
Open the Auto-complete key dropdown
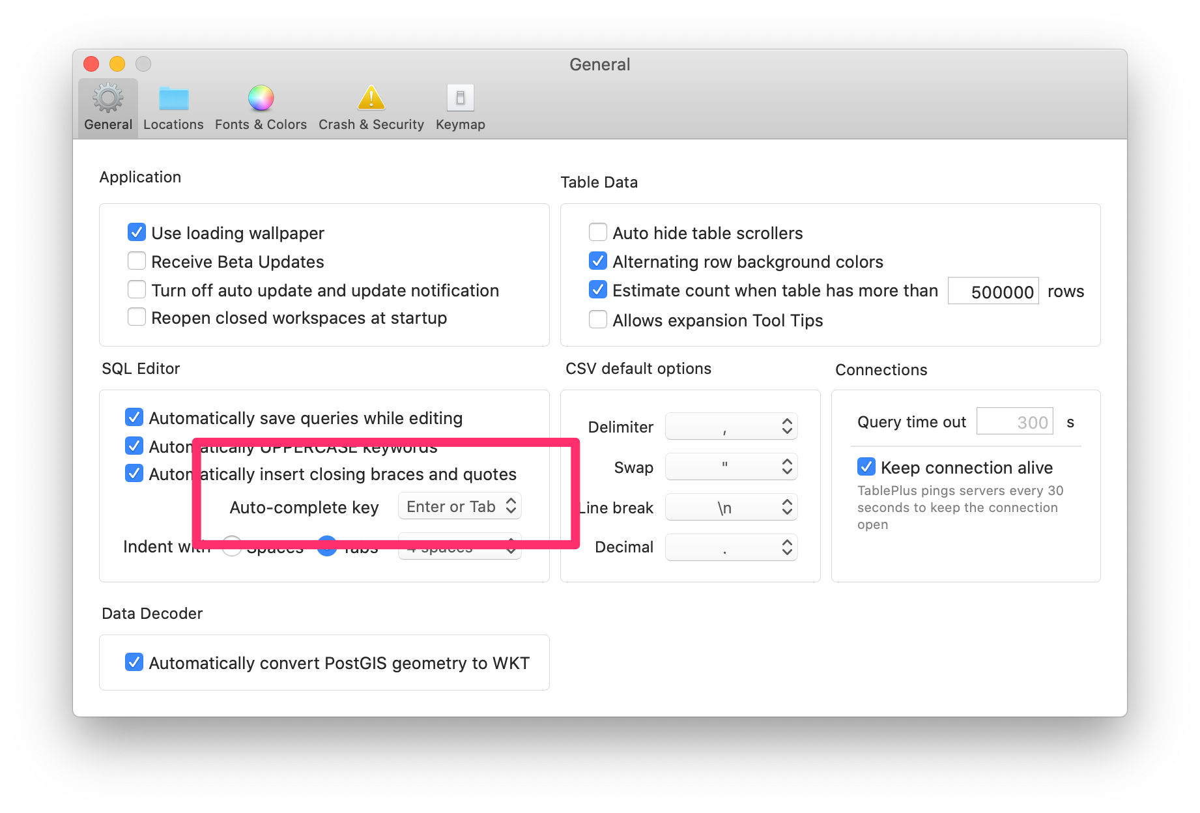(459, 506)
